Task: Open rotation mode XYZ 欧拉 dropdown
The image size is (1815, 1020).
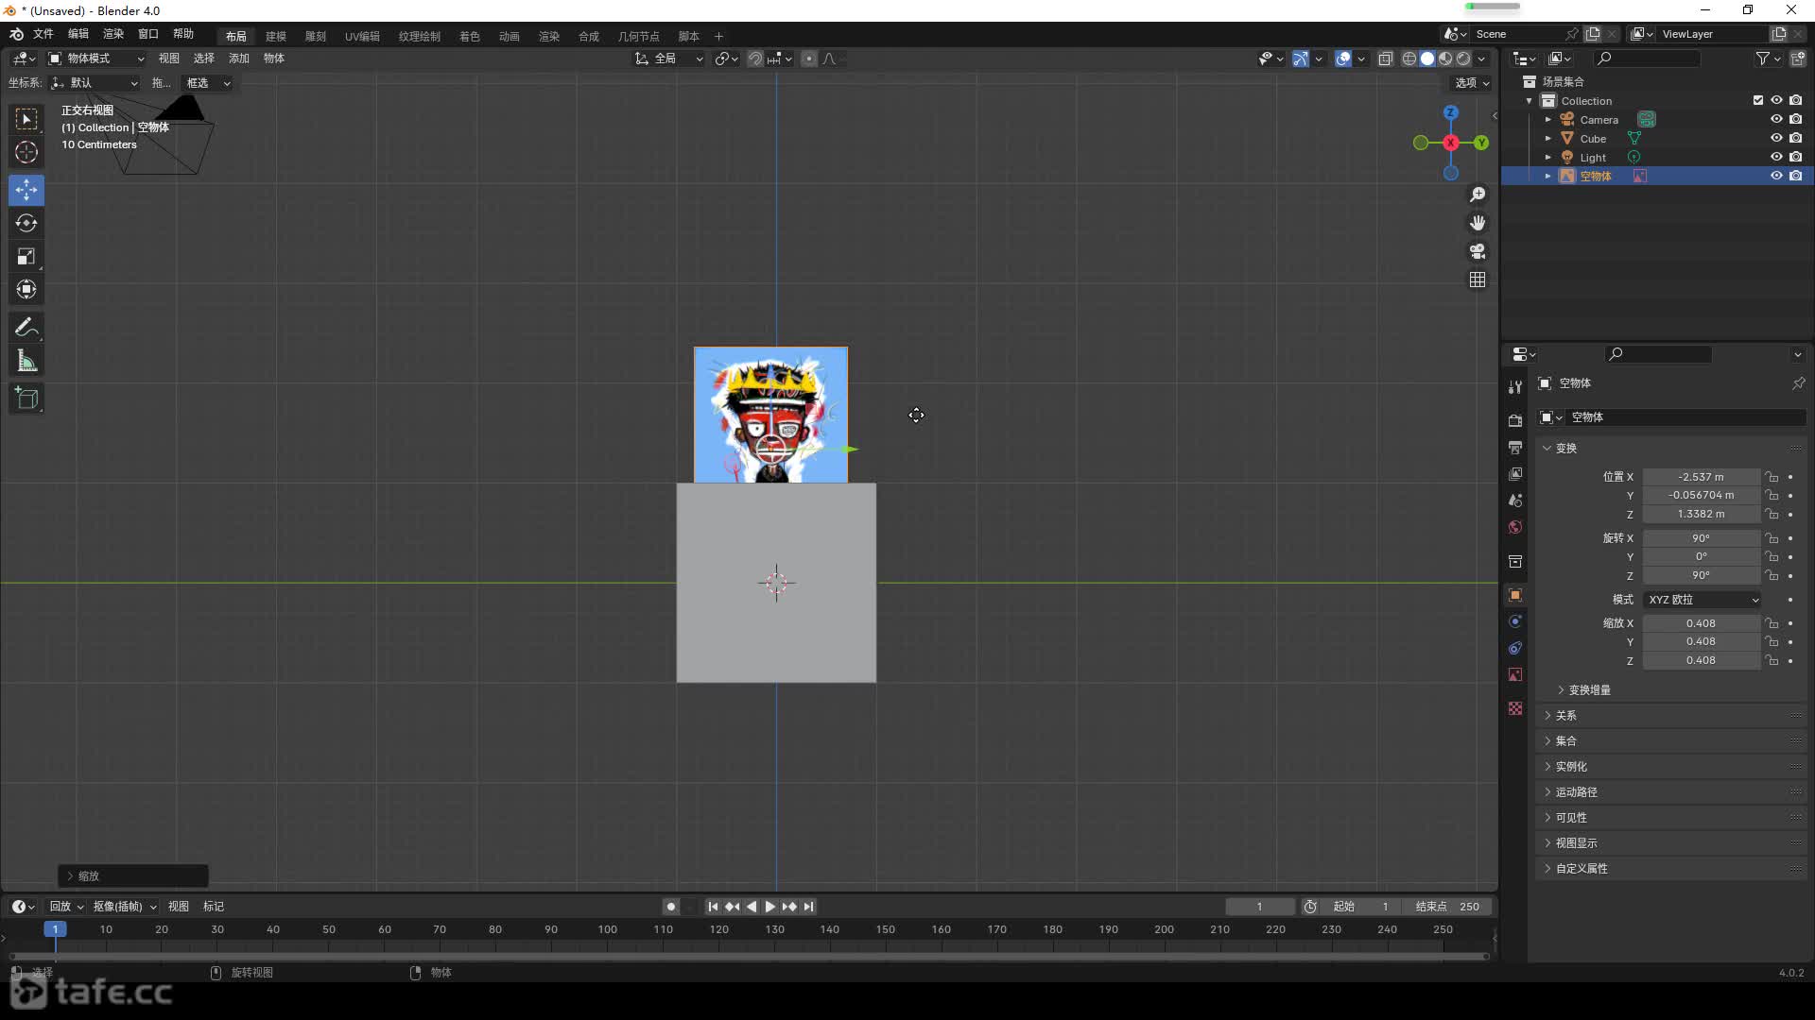Action: point(1703,600)
